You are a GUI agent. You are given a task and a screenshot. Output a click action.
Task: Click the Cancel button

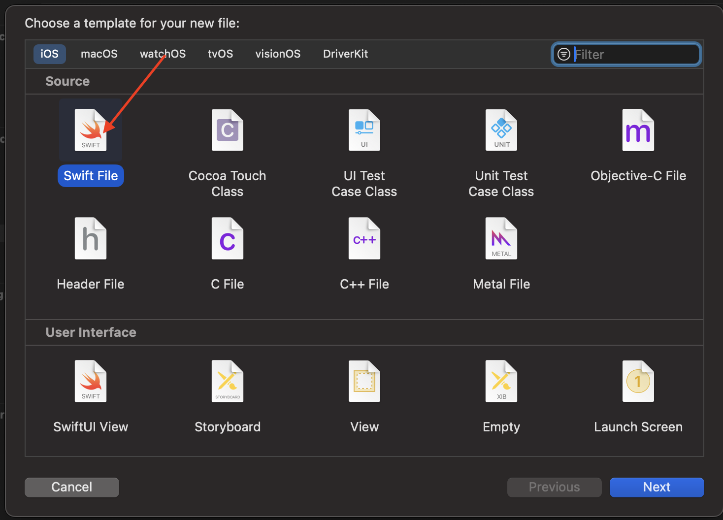pyautogui.click(x=72, y=487)
